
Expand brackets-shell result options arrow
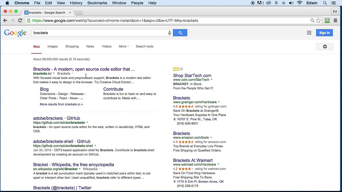(x=95, y=146)
